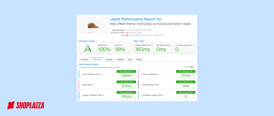Click help icon next to First Contentful Paint

click(x=101, y=74)
